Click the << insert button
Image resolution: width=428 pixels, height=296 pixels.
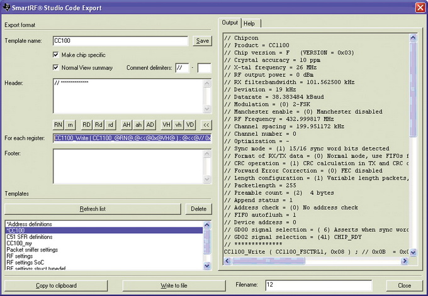click(x=206, y=125)
